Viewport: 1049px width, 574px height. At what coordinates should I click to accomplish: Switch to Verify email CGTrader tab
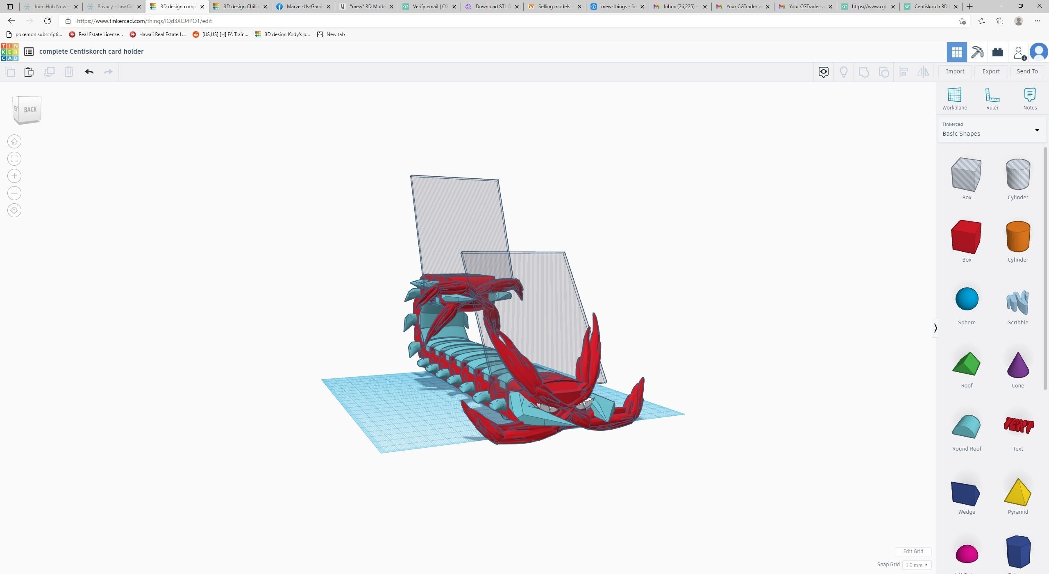pyautogui.click(x=429, y=7)
